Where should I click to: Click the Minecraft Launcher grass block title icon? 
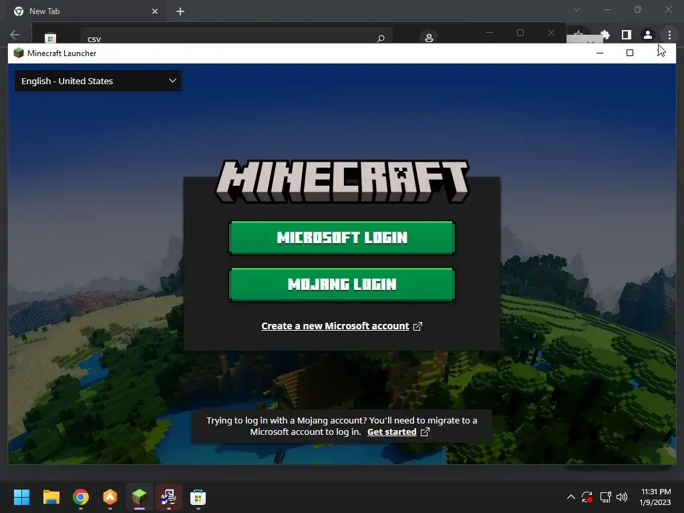pos(18,53)
